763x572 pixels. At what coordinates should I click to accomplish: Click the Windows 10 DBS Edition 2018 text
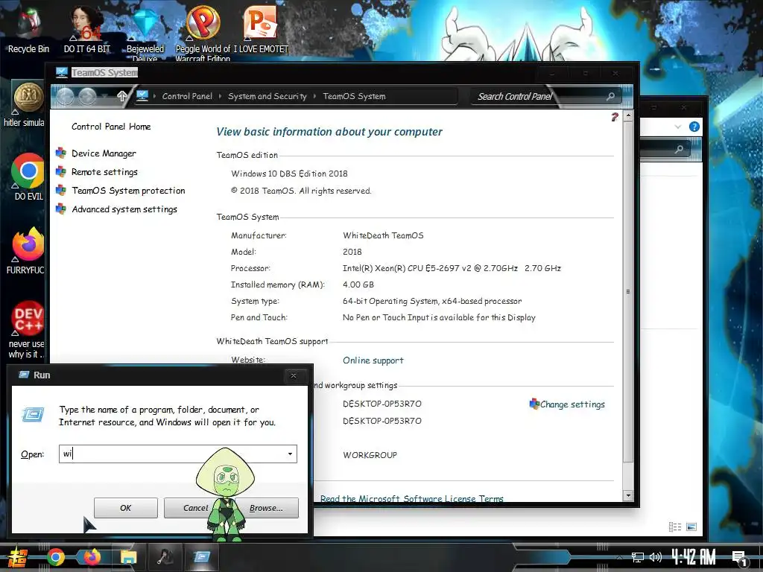point(289,174)
